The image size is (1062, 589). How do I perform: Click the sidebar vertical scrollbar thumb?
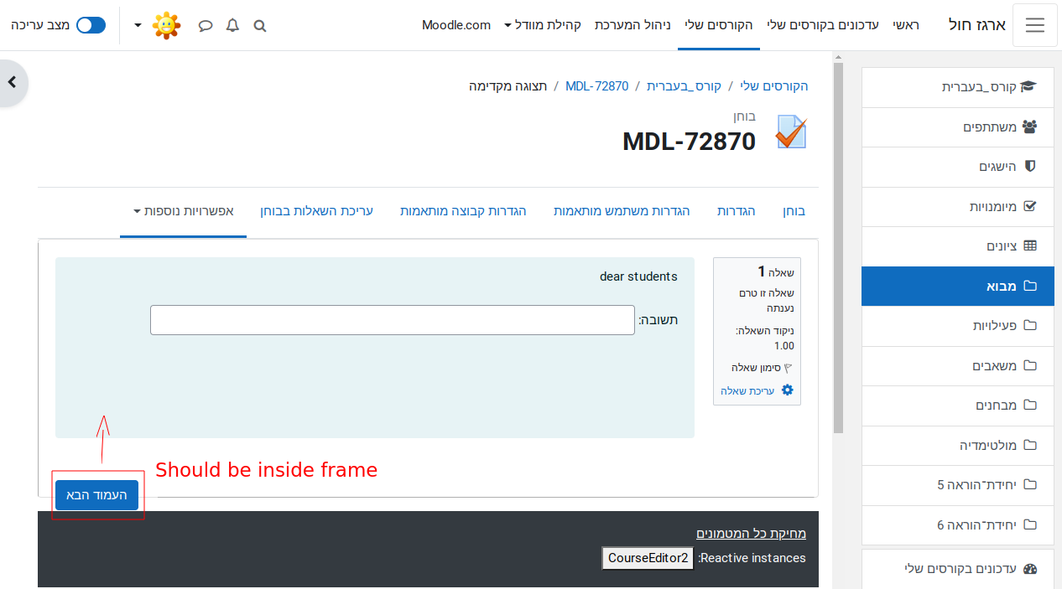tap(838, 247)
